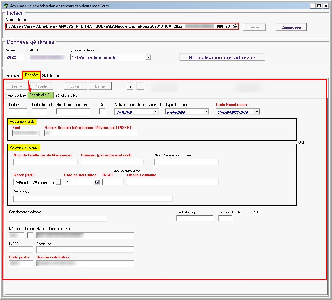The width and height of the screenshot is (332, 300).
Task: Expand the Type de déclaration dropdown
Action: pyautogui.click(x=148, y=57)
